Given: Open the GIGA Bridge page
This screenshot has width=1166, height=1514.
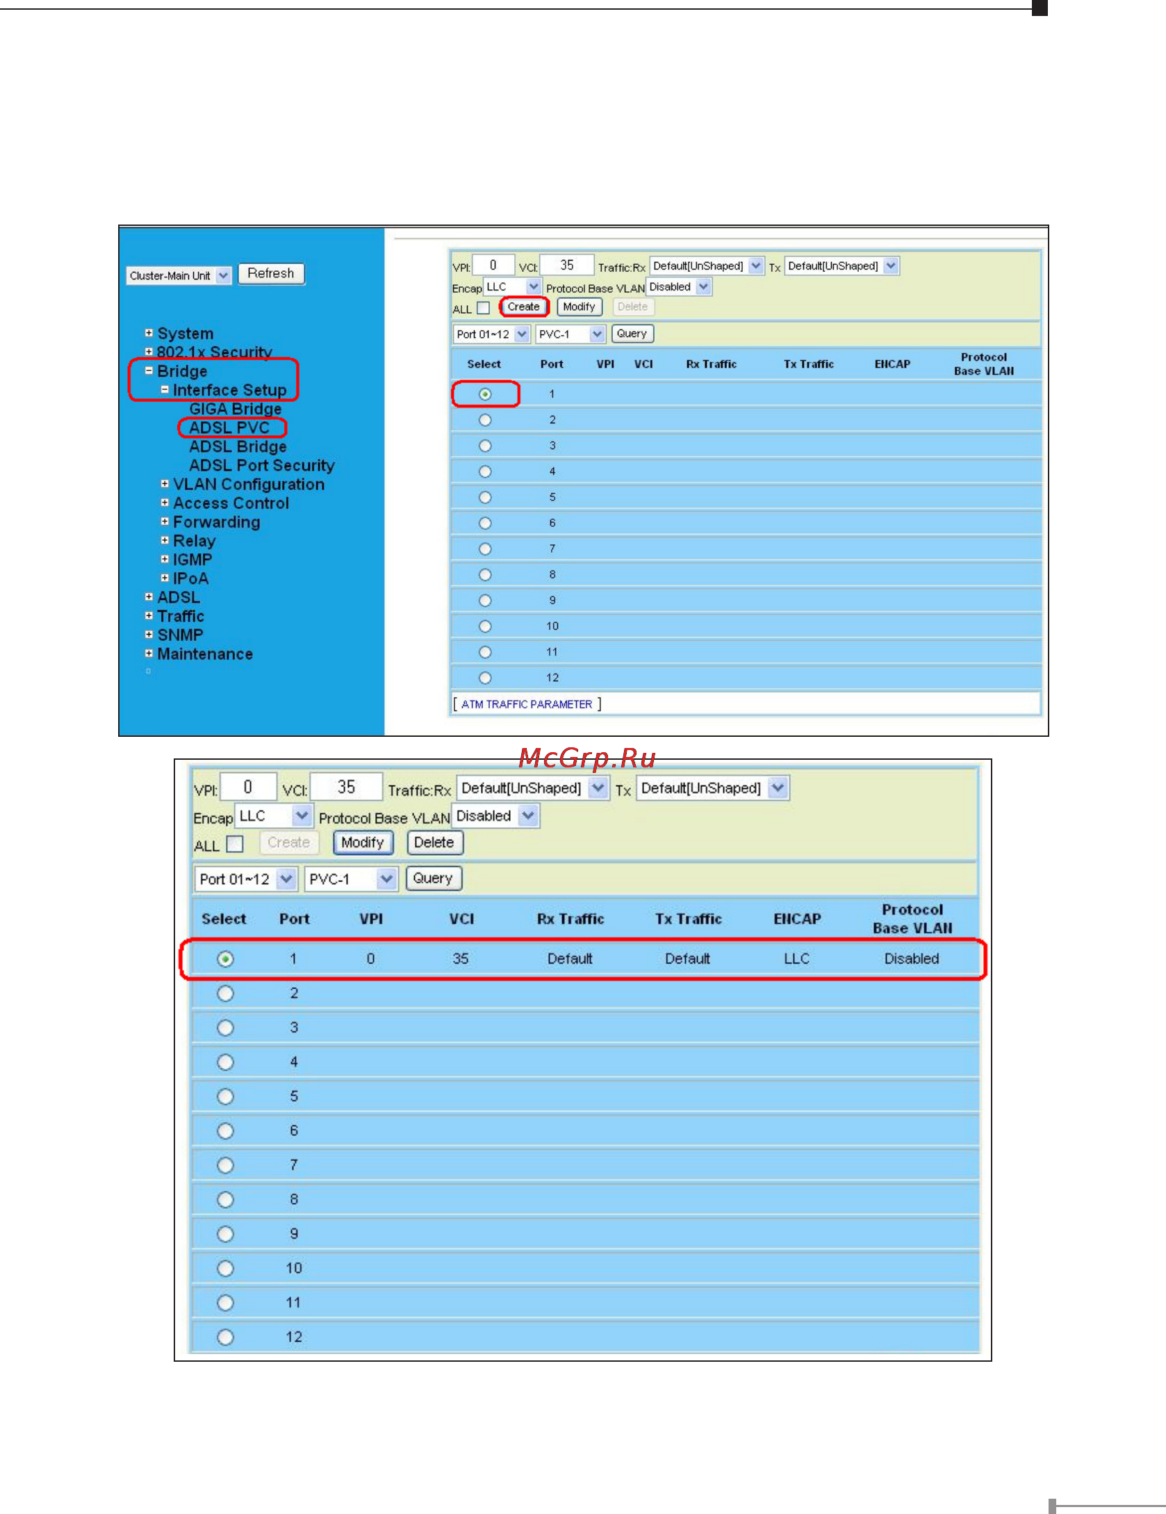Looking at the screenshot, I should click(236, 409).
